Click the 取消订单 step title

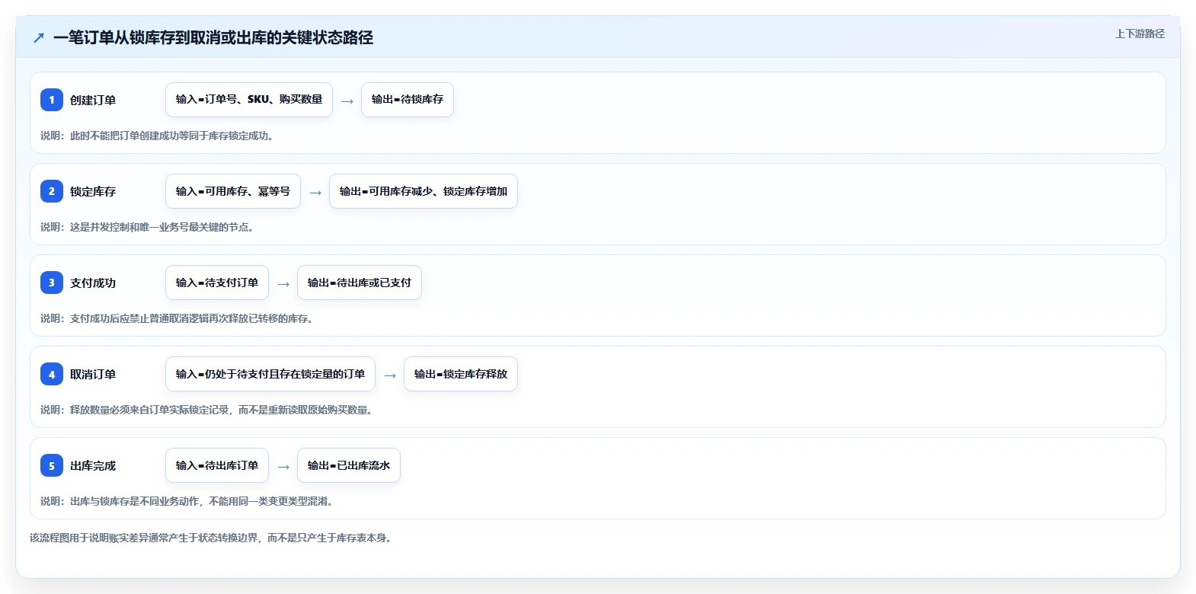tap(93, 374)
